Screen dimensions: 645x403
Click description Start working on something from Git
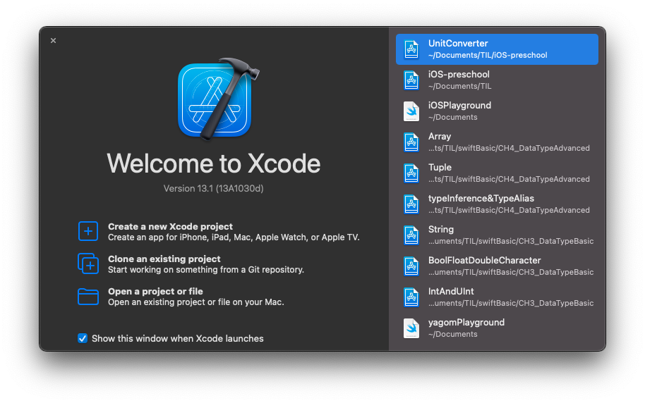(x=206, y=270)
